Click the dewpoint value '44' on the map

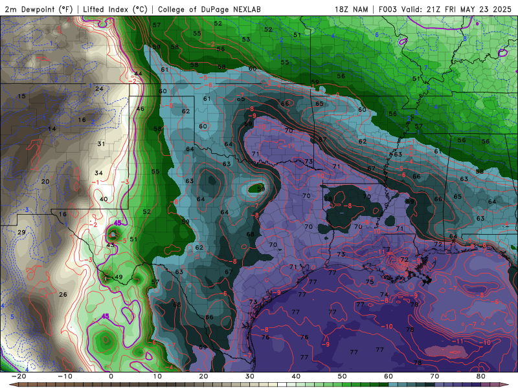pyautogui.click(x=138, y=73)
